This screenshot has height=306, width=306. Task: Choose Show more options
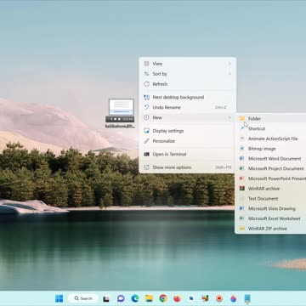pyautogui.click(x=187, y=167)
